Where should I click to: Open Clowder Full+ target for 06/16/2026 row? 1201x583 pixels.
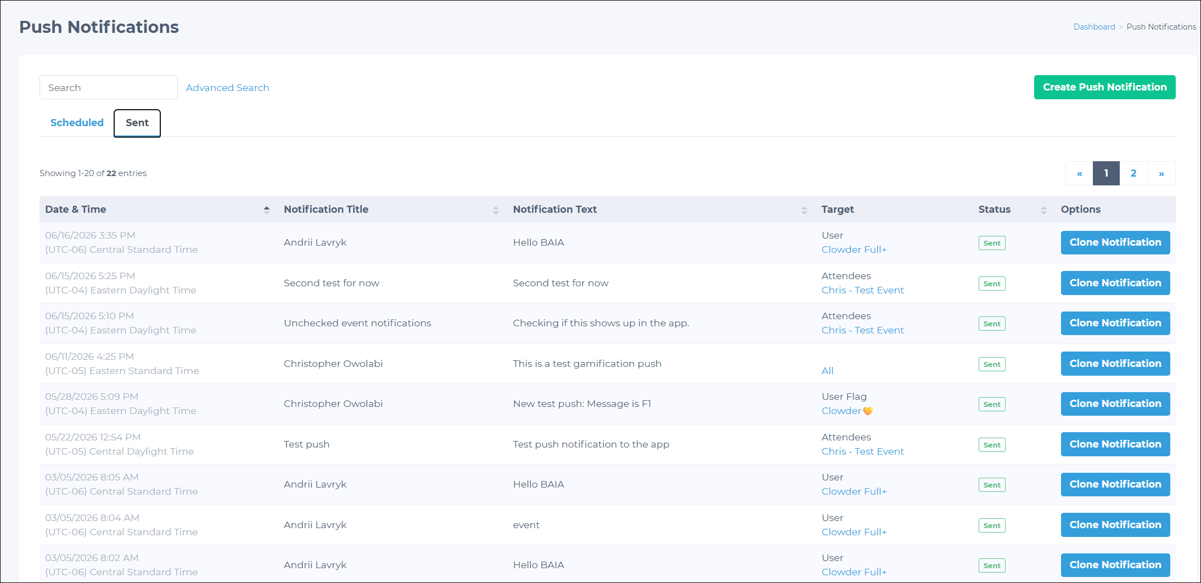[854, 250]
